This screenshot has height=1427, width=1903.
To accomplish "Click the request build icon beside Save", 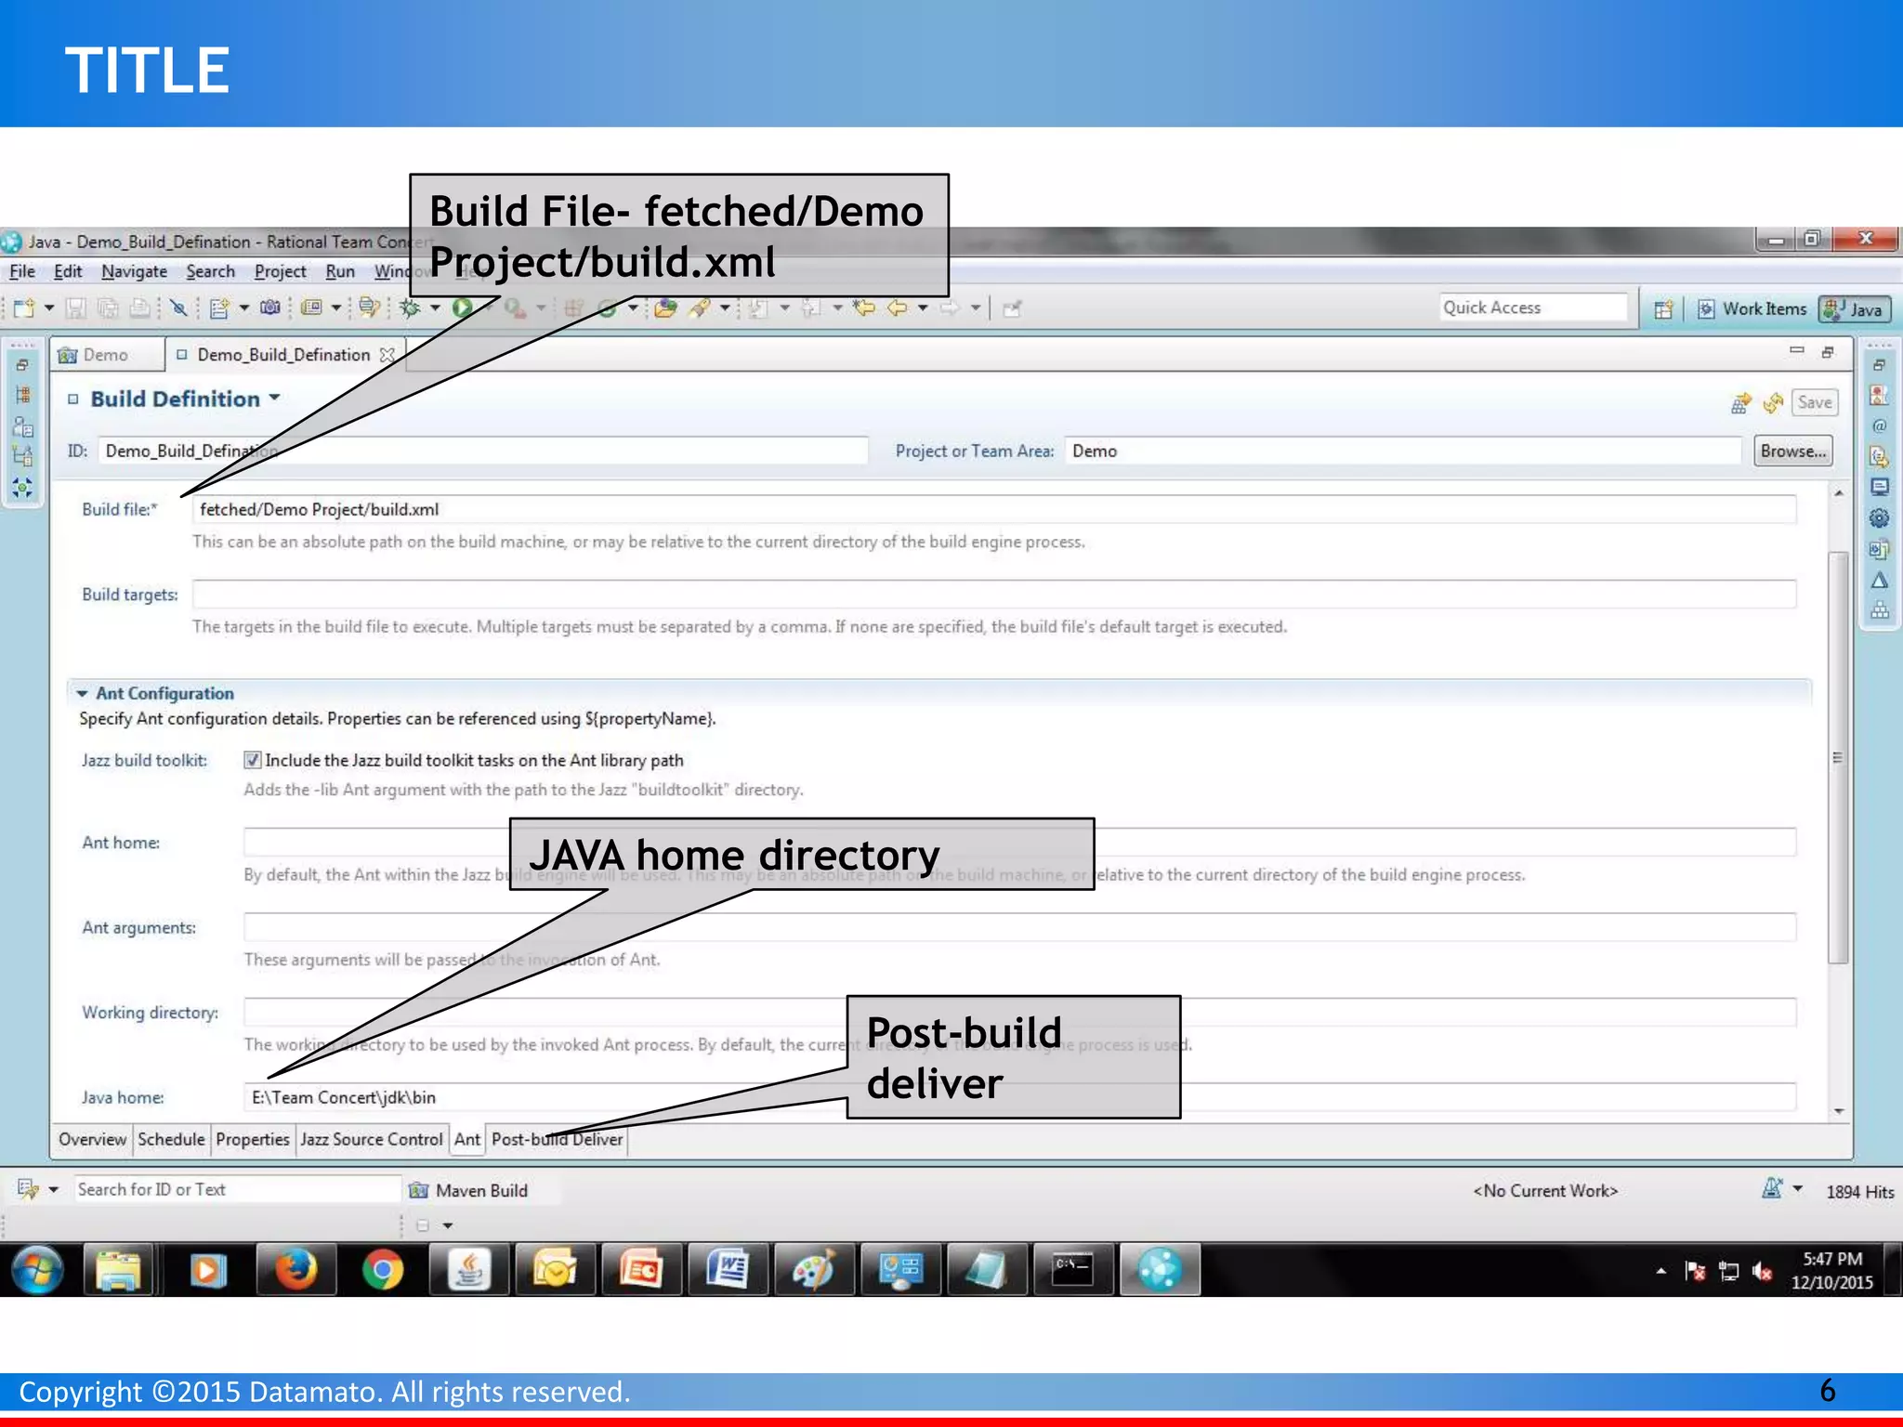I will (x=1740, y=402).
